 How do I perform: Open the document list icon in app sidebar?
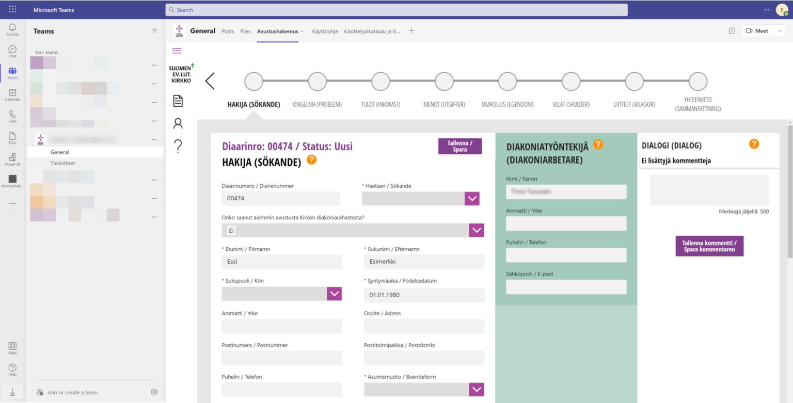click(x=178, y=101)
